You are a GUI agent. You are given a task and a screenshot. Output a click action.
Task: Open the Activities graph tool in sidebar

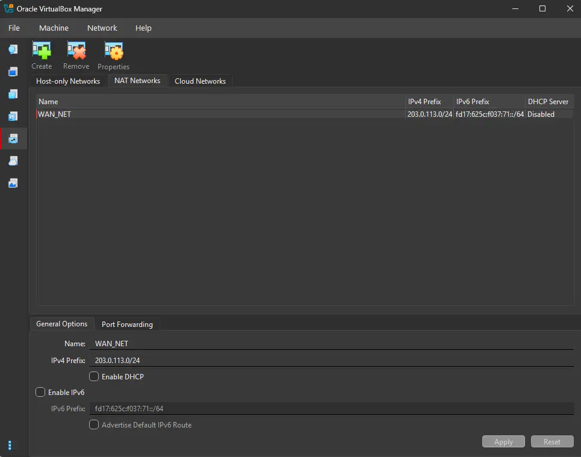[13, 183]
